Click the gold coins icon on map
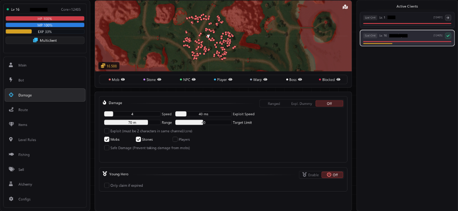458x211 pixels. pyautogui.click(x=103, y=66)
